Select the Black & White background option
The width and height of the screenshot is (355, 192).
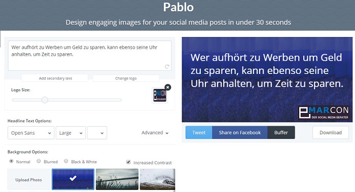[x=66, y=161]
